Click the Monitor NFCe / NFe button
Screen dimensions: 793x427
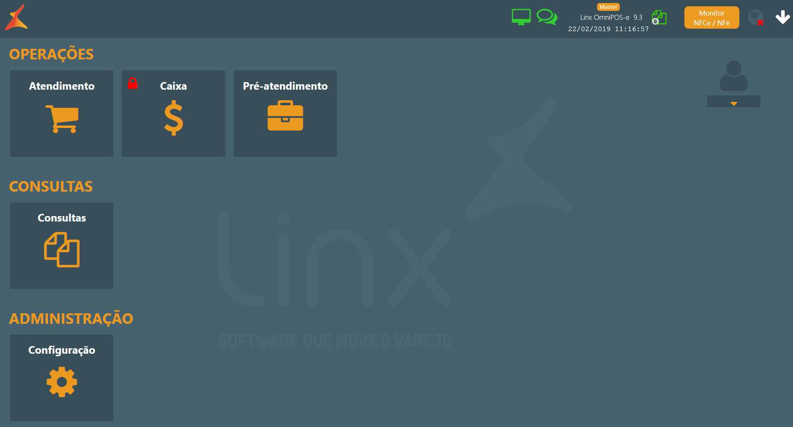click(712, 18)
